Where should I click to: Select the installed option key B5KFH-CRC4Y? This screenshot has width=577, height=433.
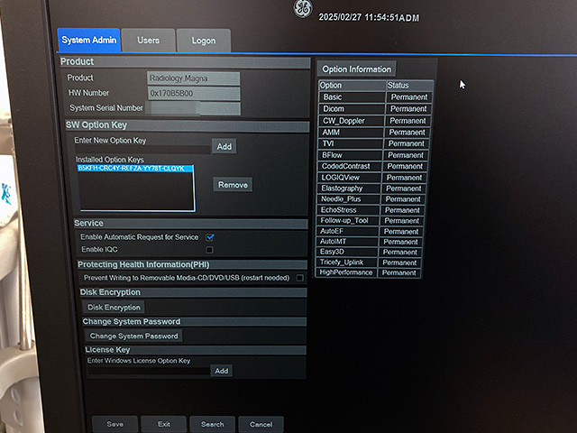(x=135, y=169)
